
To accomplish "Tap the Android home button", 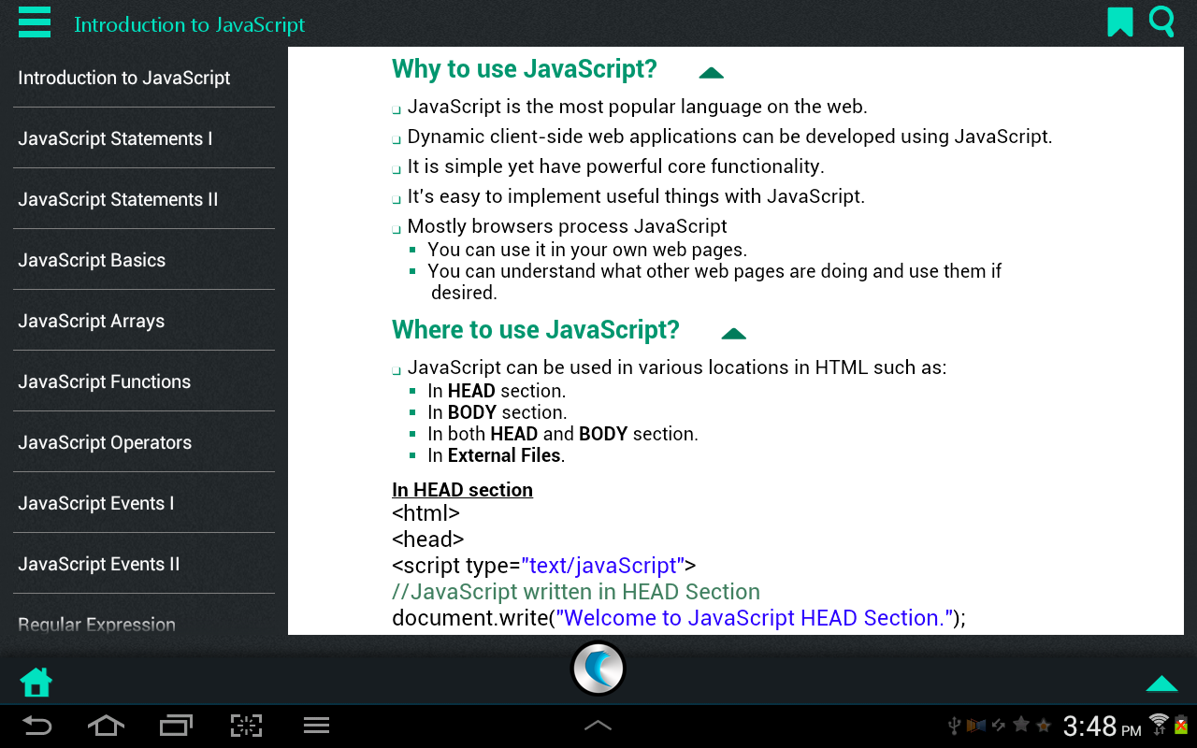I will (106, 726).
